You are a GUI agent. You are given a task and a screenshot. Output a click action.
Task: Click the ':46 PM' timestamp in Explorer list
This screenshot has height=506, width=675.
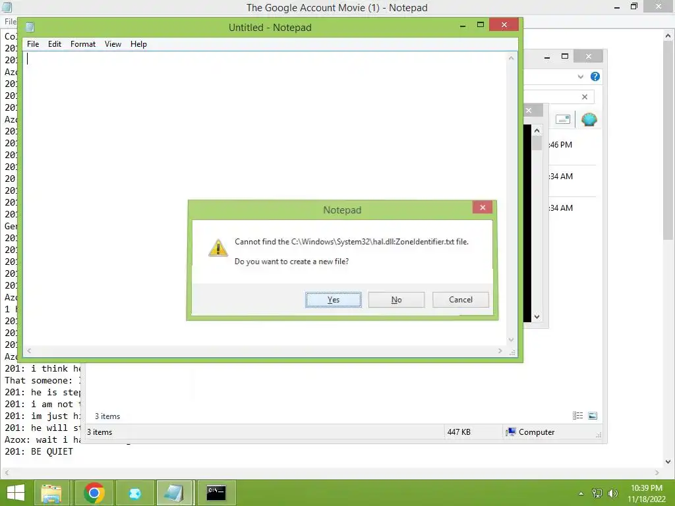(x=560, y=145)
